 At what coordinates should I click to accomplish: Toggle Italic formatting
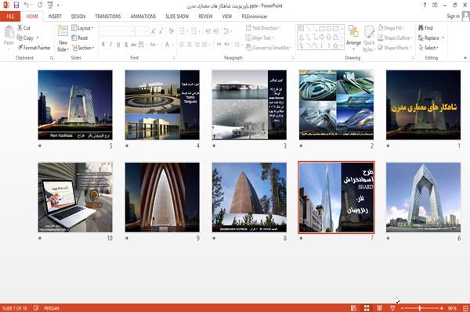point(110,45)
